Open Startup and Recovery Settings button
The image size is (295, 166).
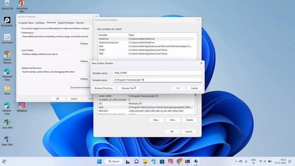pos(84,79)
